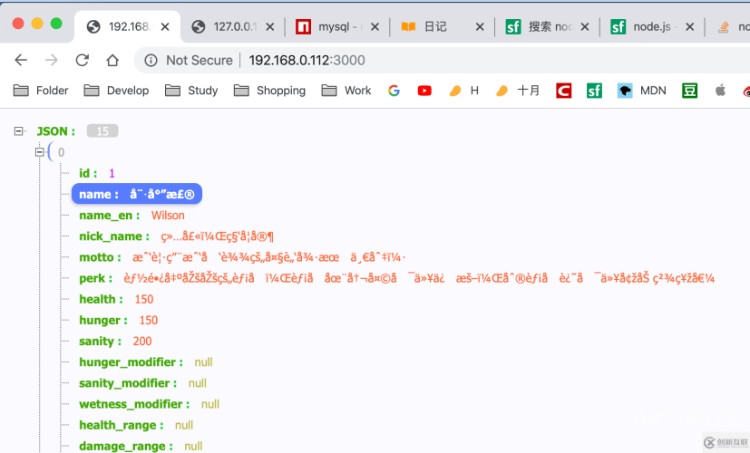This screenshot has height=453, width=750.
Task: Close the node.js tab
Action: [x=690, y=27]
